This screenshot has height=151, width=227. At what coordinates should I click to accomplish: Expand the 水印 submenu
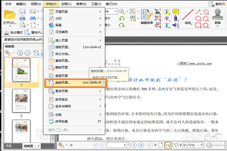pos(75,18)
